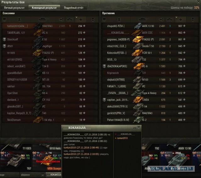Click the T110E5 tank card in carousel
201x178 pixels.
[16, 147]
